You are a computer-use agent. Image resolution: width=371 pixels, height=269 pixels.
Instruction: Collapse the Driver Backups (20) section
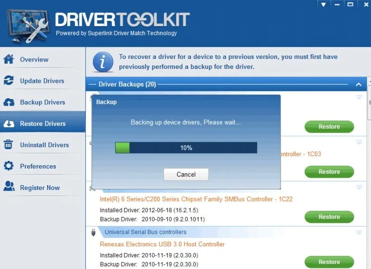(358, 84)
